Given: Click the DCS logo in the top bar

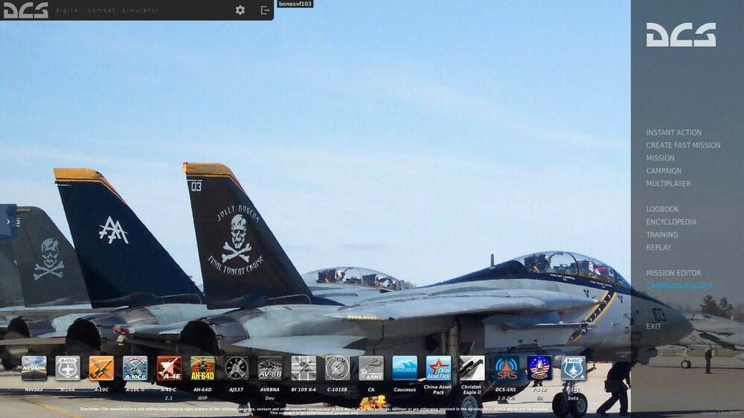Looking at the screenshot, I should pyautogui.click(x=26, y=10).
